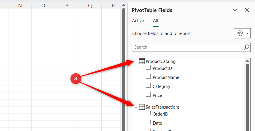Tick the Category field checkbox
The width and height of the screenshot is (255, 131).
[x=148, y=85]
